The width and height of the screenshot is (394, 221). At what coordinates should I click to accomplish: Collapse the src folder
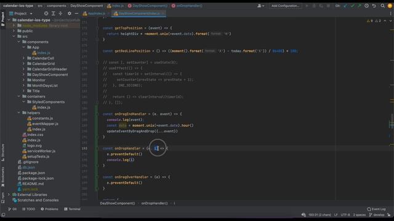14,37
